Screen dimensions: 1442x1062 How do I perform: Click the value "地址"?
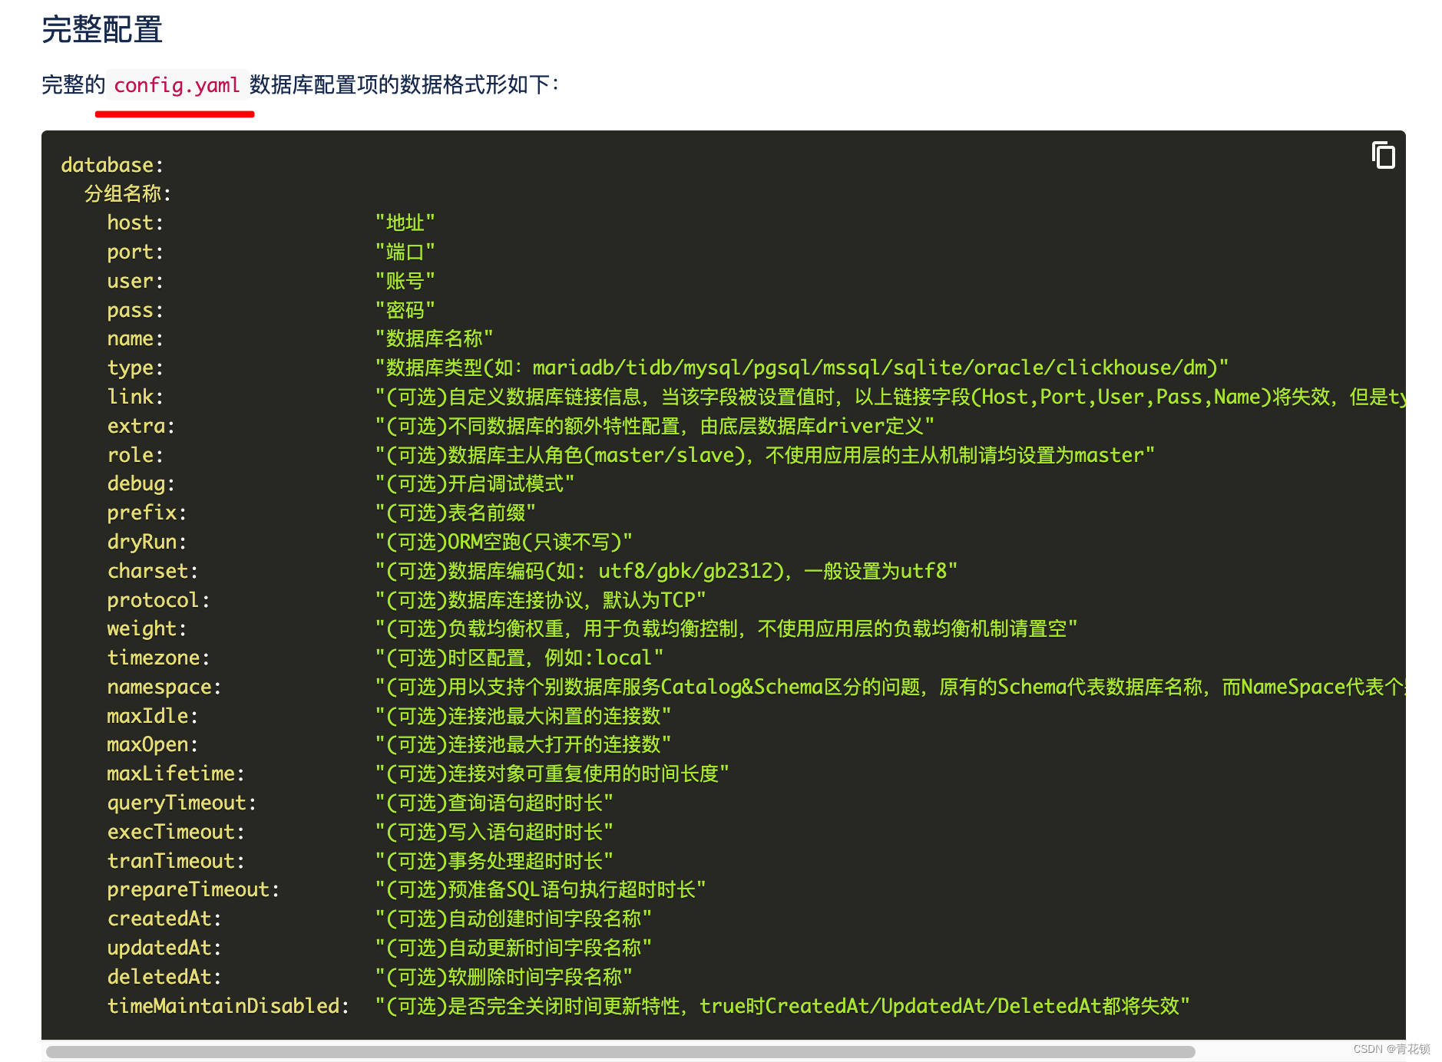(405, 223)
